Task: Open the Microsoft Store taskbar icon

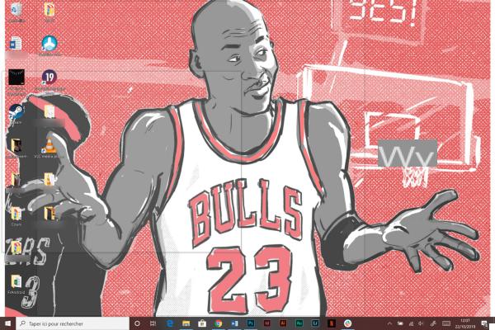Action: 202,323
